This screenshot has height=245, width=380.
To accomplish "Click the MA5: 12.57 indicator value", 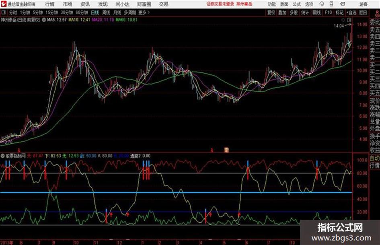I will [x=57, y=20].
